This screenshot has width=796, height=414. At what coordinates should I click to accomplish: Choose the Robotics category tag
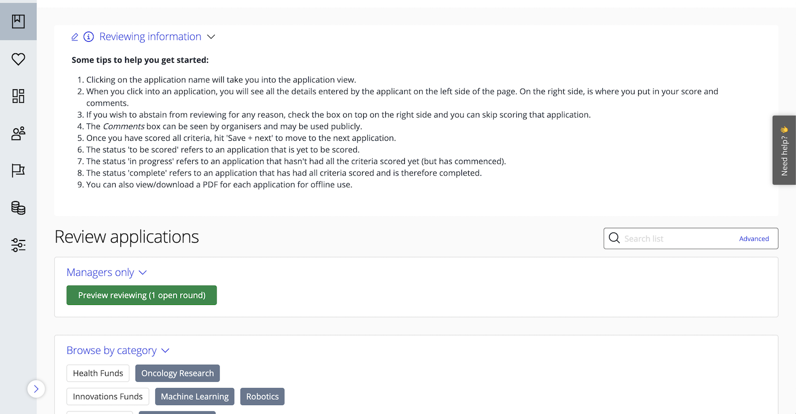click(262, 397)
